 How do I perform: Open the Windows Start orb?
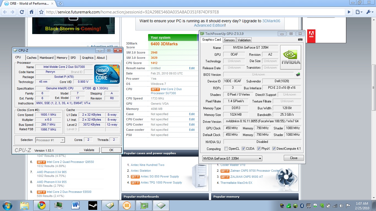click(7, 205)
